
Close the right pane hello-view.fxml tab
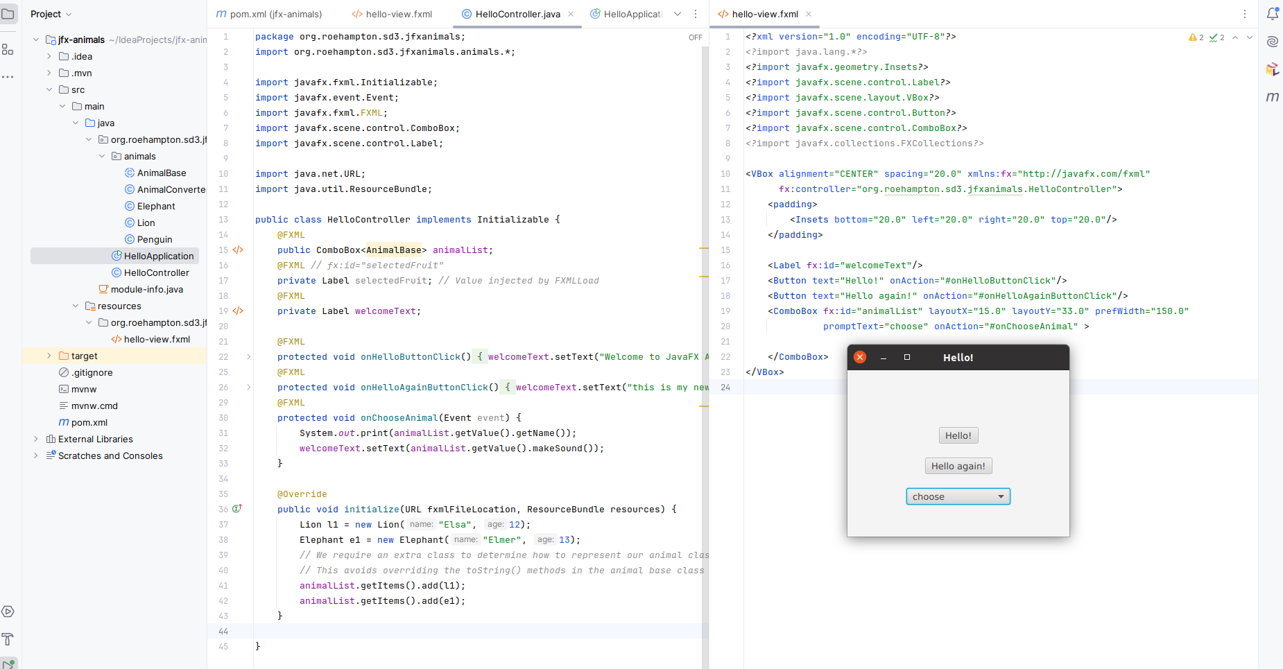809,14
